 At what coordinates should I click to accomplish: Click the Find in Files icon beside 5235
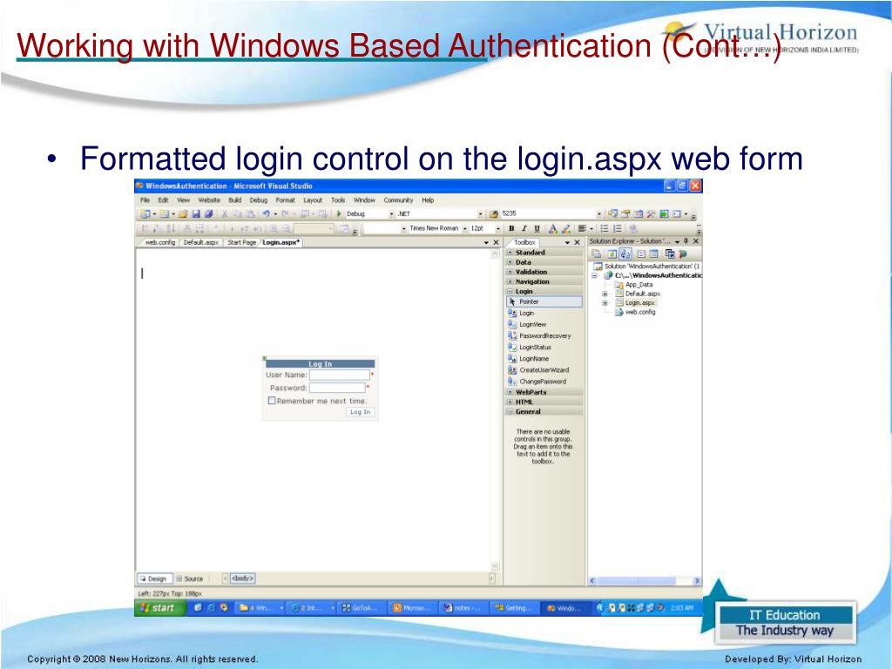coord(494,214)
